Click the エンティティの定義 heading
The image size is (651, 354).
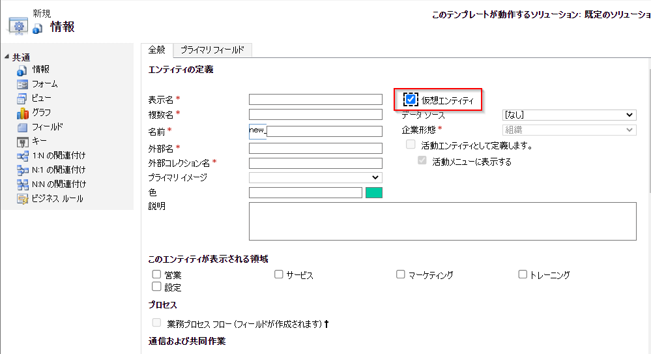[181, 69]
